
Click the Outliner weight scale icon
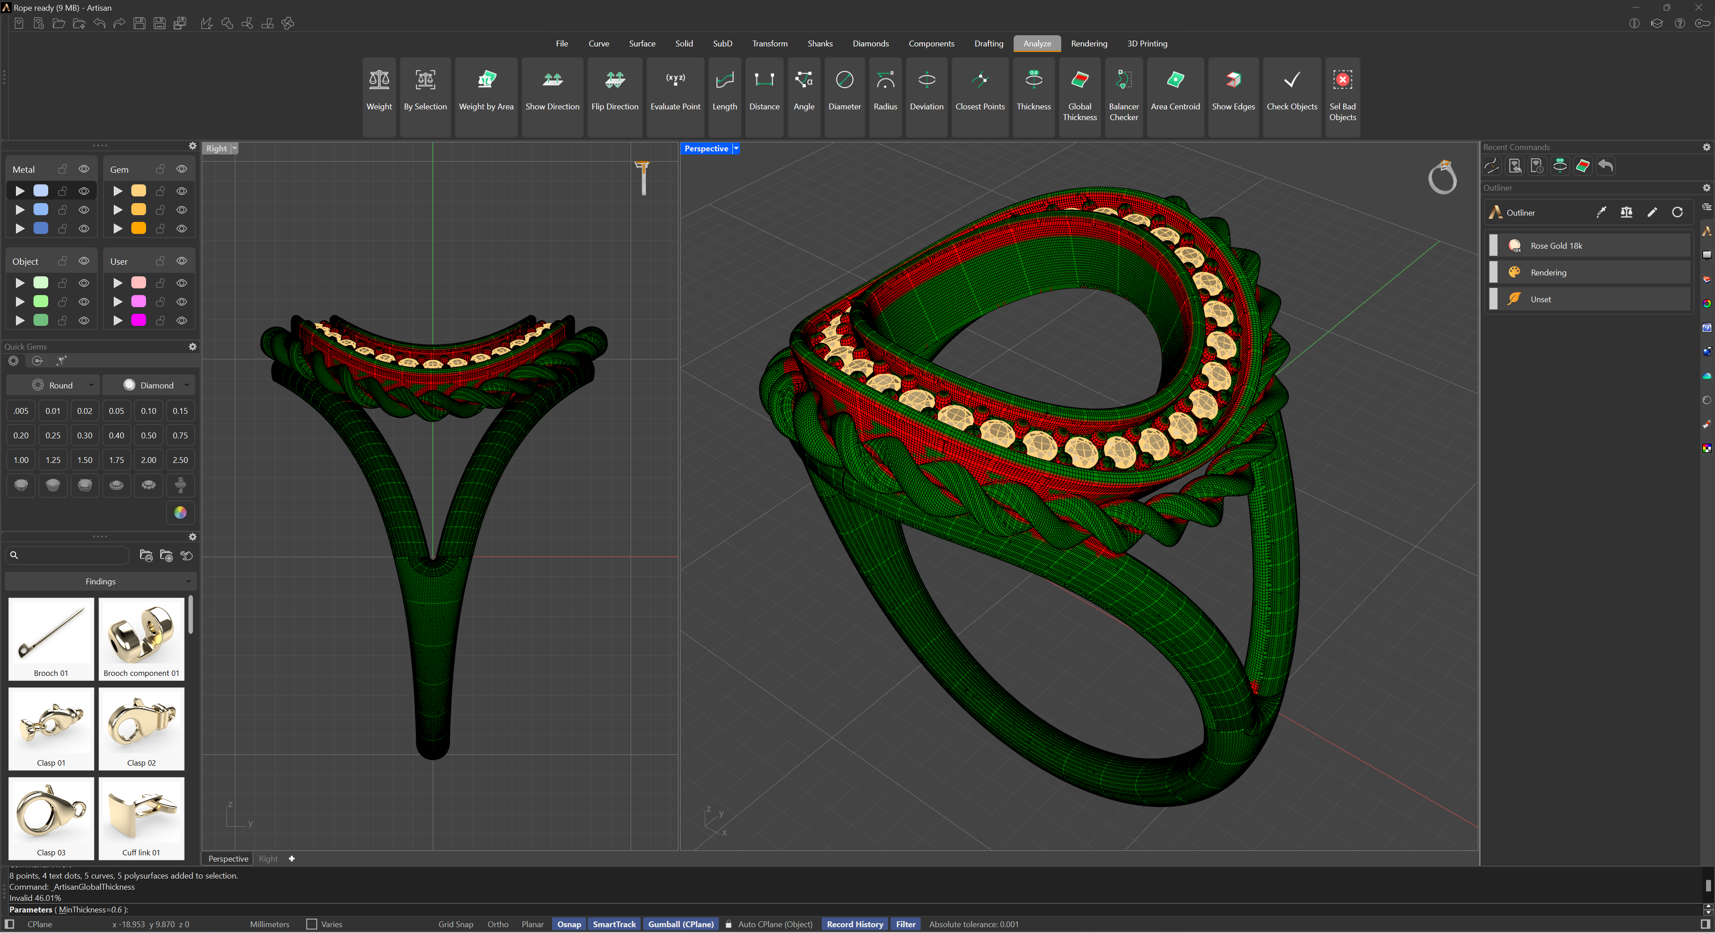click(1626, 212)
